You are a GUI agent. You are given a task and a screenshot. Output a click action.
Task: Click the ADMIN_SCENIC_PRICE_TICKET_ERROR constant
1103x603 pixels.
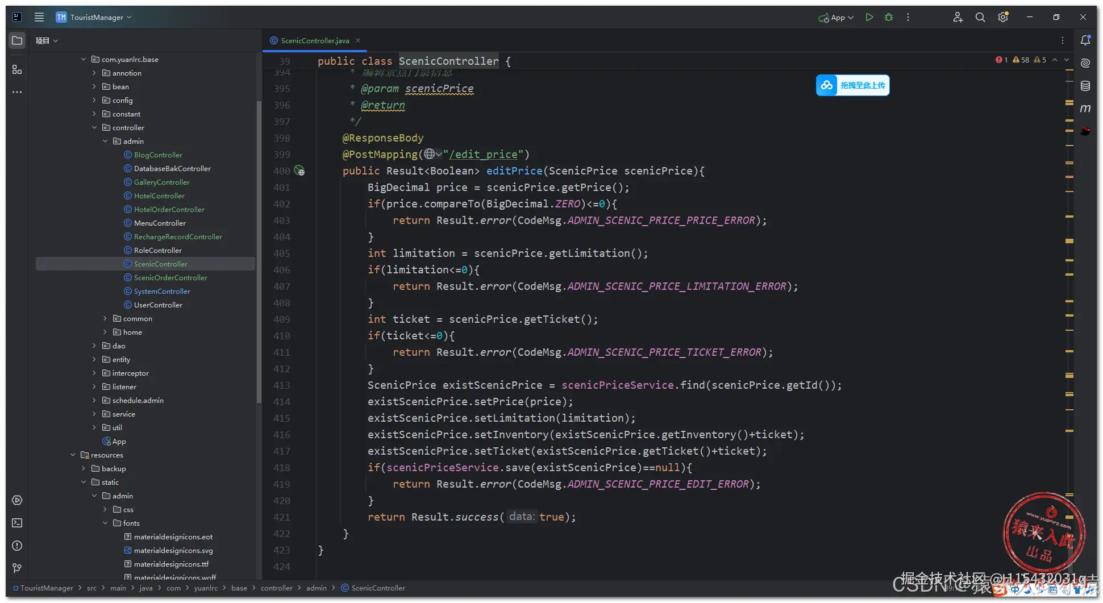tap(664, 352)
